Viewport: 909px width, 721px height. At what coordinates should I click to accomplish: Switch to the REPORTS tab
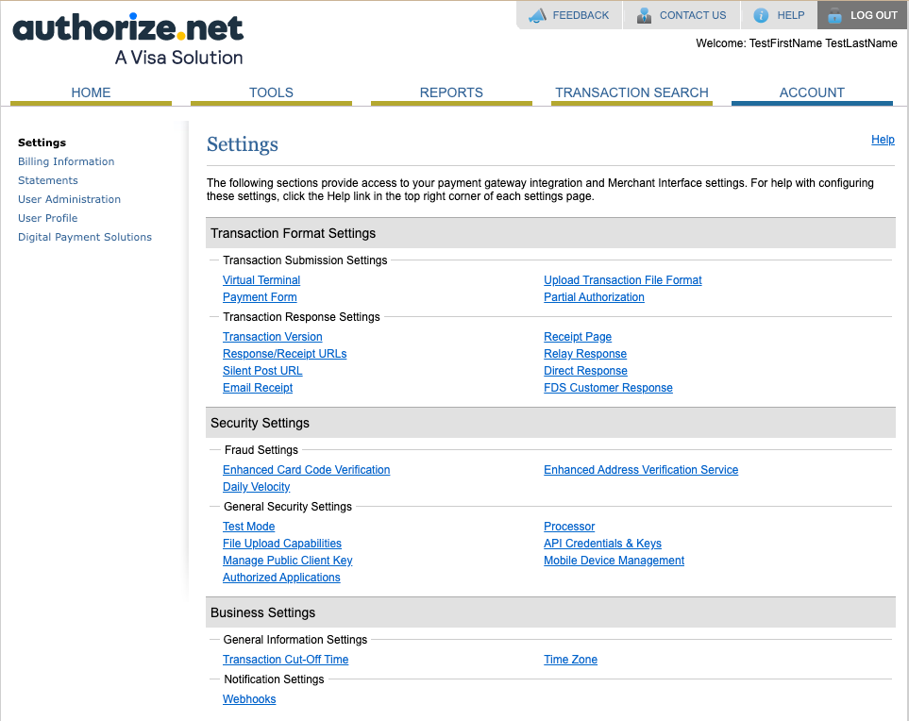point(451,92)
